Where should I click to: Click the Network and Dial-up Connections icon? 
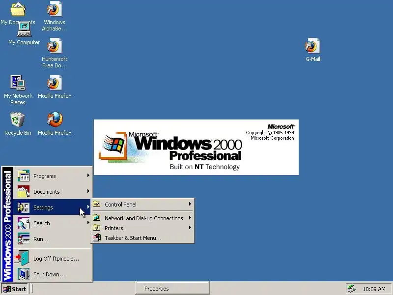pos(97,218)
